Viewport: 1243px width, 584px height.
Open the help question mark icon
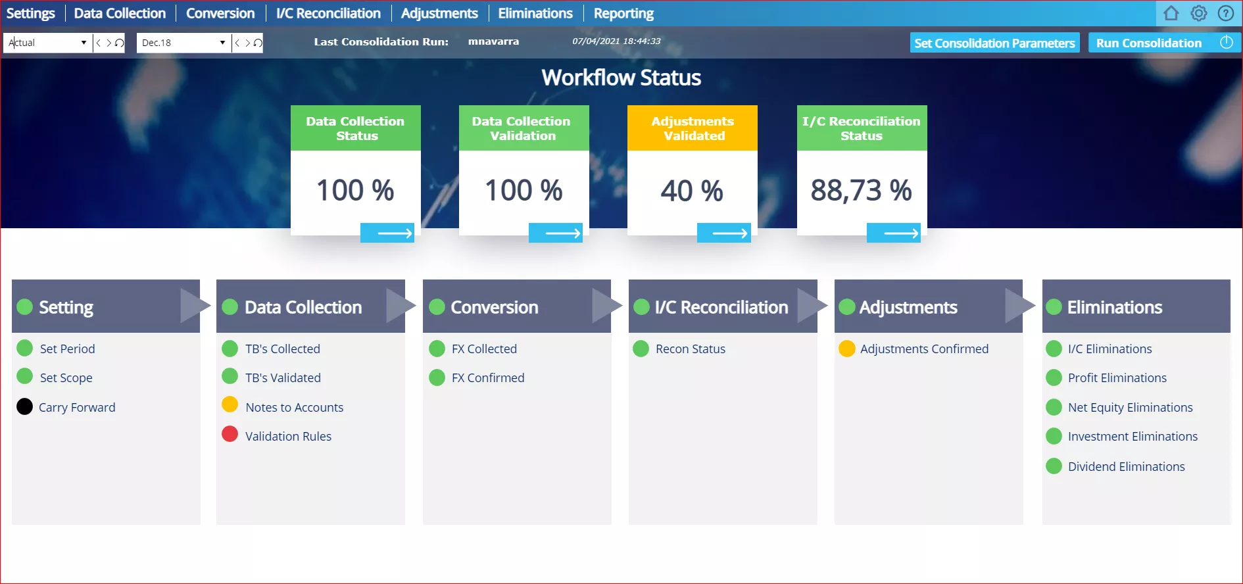coord(1226,13)
